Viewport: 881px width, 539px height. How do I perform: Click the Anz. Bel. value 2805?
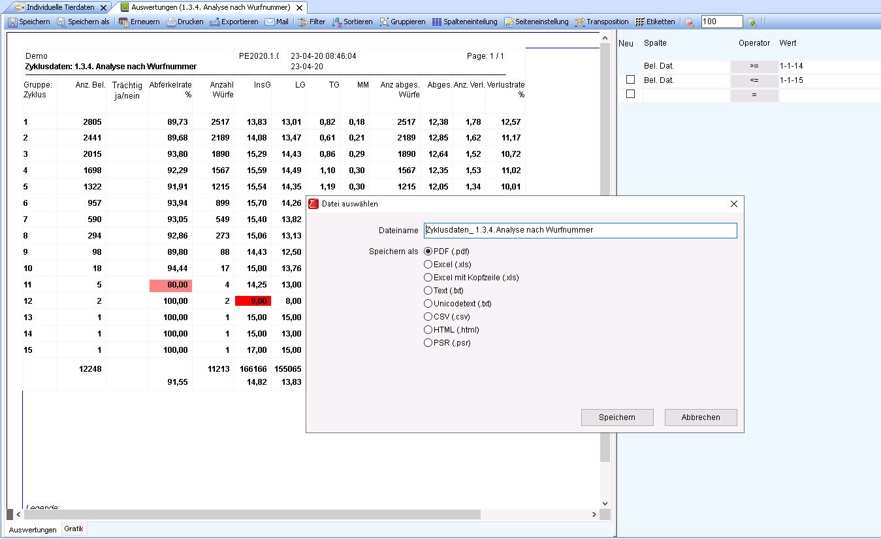coord(92,122)
